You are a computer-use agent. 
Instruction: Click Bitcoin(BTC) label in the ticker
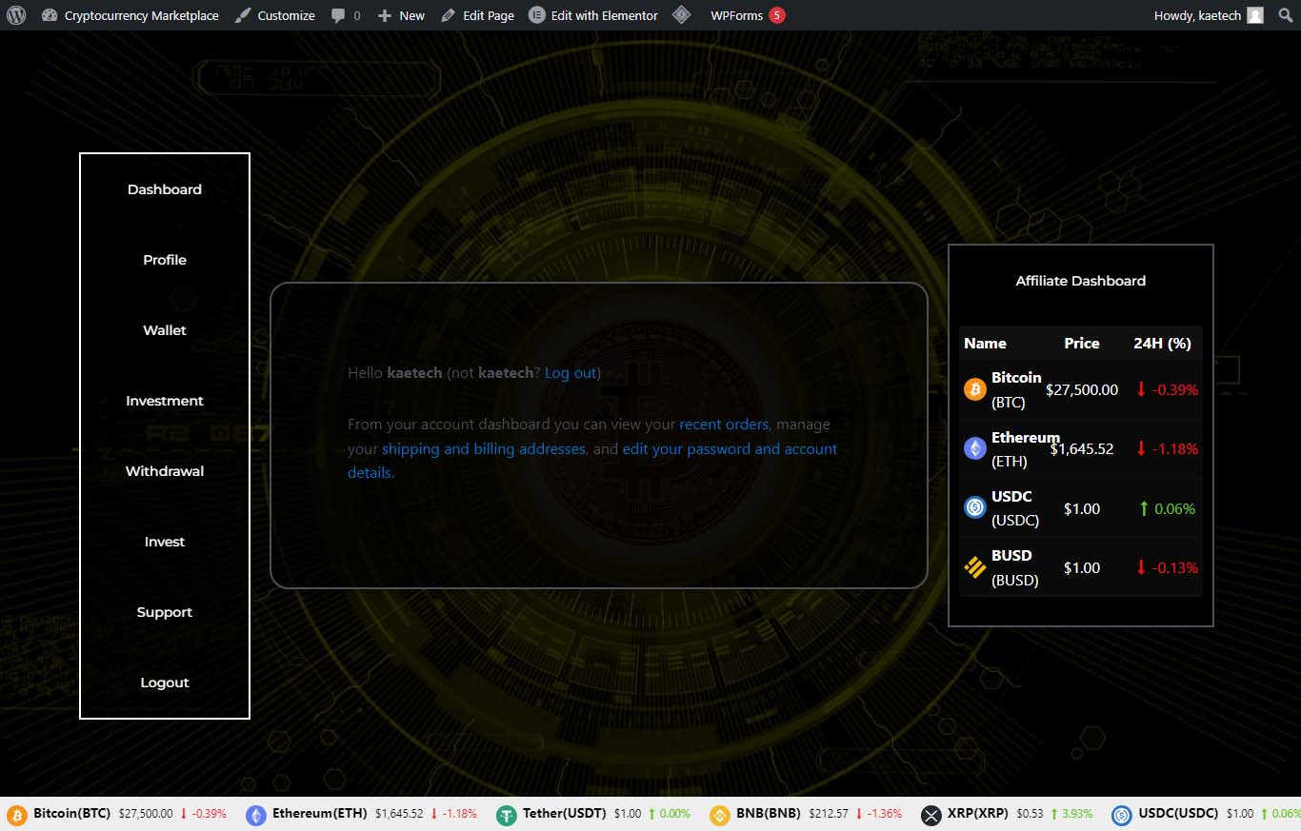click(72, 814)
